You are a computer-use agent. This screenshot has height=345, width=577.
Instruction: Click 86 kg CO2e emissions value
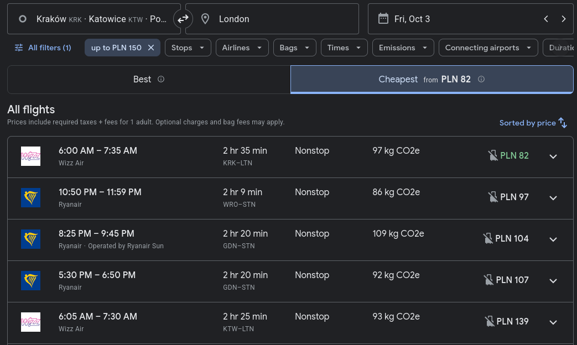point(396,192)
